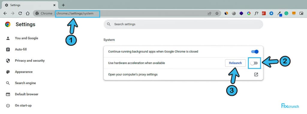Bookmark this page with the star icon
The height and width of the screenshot is (114, 307).
(x=217, y=13)
